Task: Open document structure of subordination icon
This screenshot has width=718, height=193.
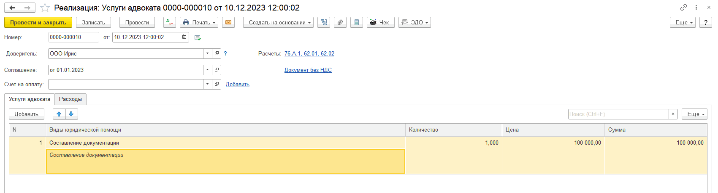Action: point(324,22)
